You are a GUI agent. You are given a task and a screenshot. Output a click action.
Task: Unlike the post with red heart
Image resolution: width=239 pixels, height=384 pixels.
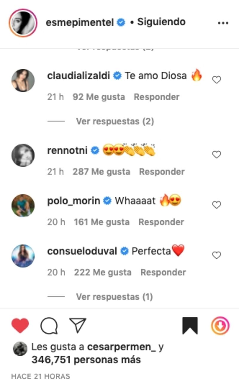pyautogui.click(x=20, y=325)
